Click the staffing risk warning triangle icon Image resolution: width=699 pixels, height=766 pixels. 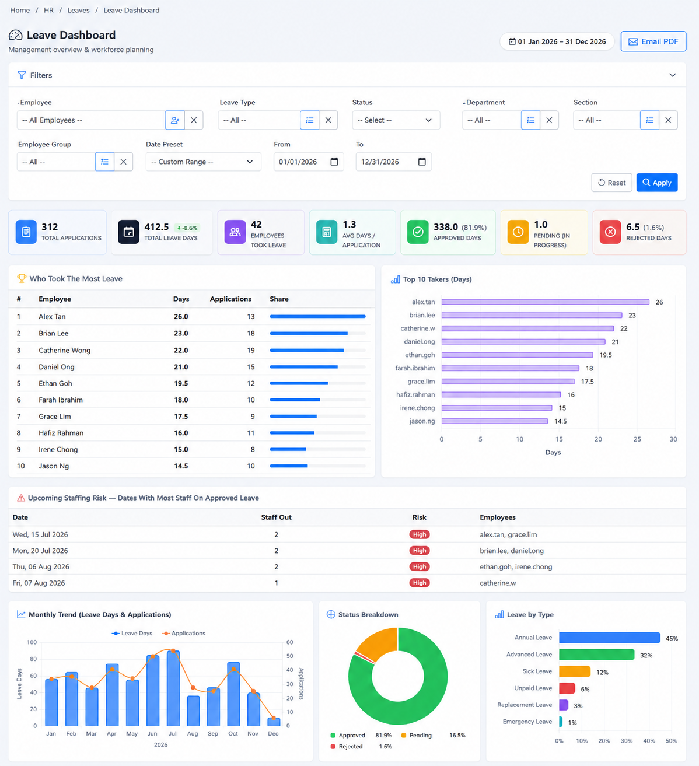click(21, 498)
